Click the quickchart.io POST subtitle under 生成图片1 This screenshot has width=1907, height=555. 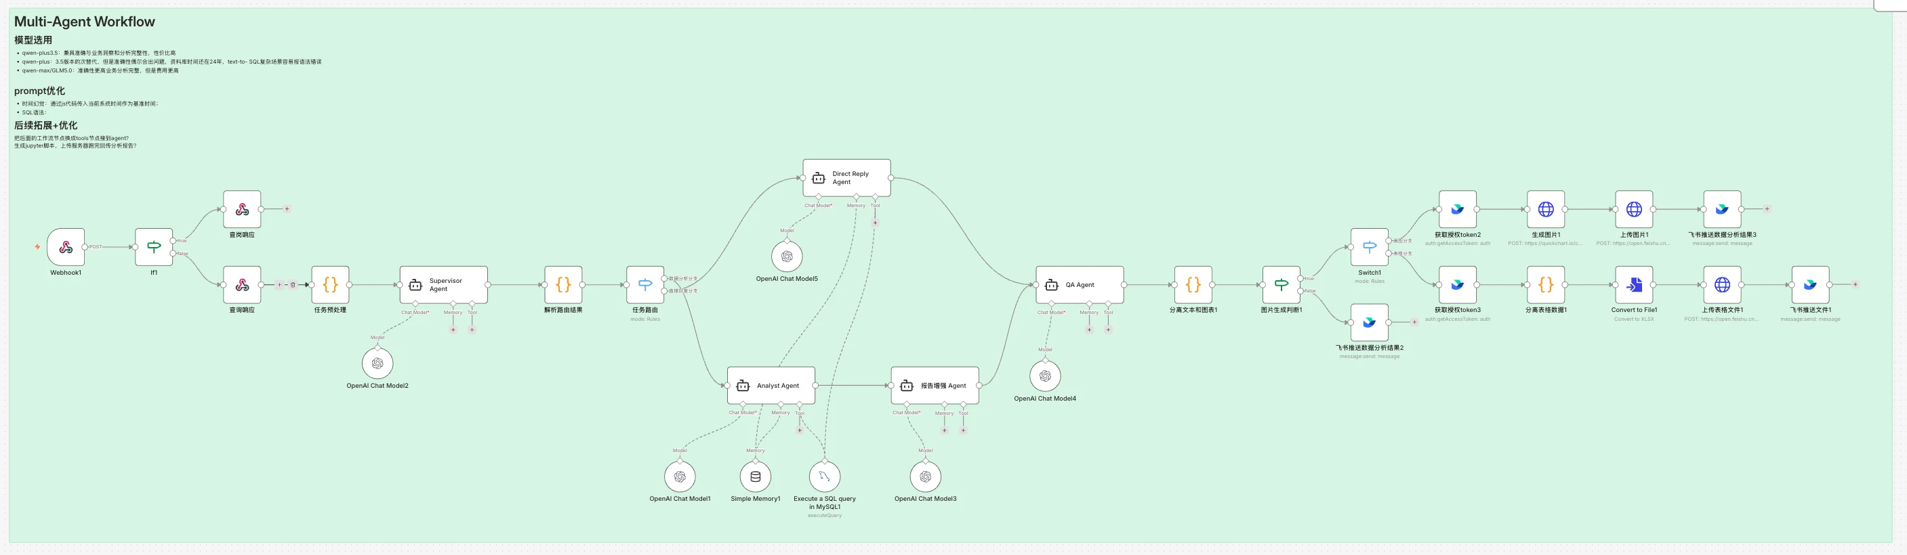1546,244
